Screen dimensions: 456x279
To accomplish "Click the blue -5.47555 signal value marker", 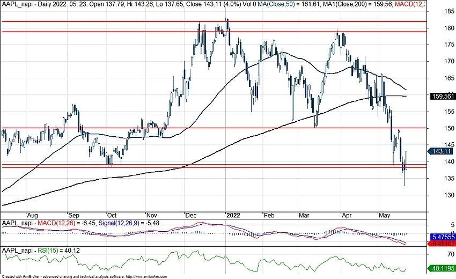I will click(443, 237).
